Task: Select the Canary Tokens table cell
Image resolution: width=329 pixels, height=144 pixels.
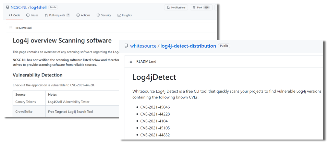Action: (29, 102)
